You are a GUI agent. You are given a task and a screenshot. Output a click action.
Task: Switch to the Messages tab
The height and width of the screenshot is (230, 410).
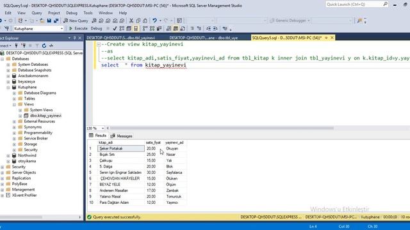[122, 136]
